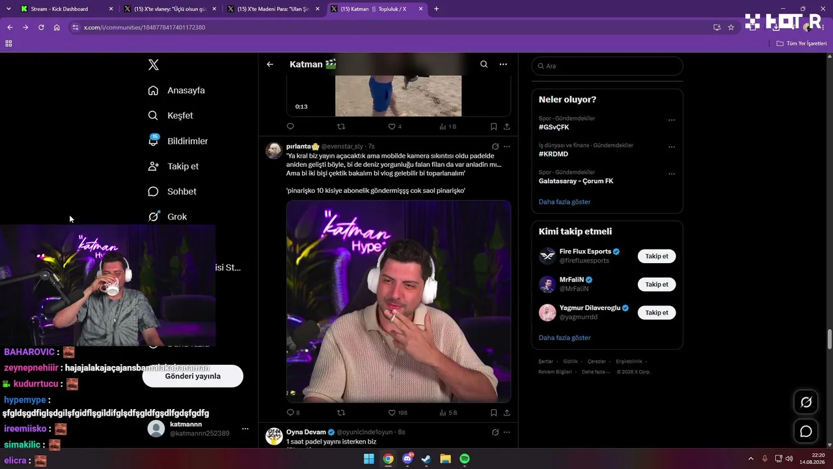The height and width of the screenshot is (469, 833).
Task: Open Grok from the sidebar
Action: [x=167, y=216]
